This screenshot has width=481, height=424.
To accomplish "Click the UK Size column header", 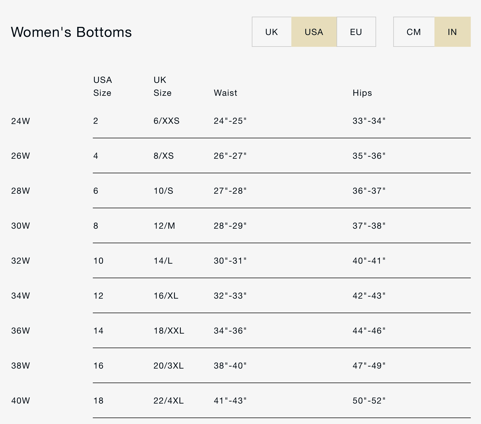I will tap(162, 86).
